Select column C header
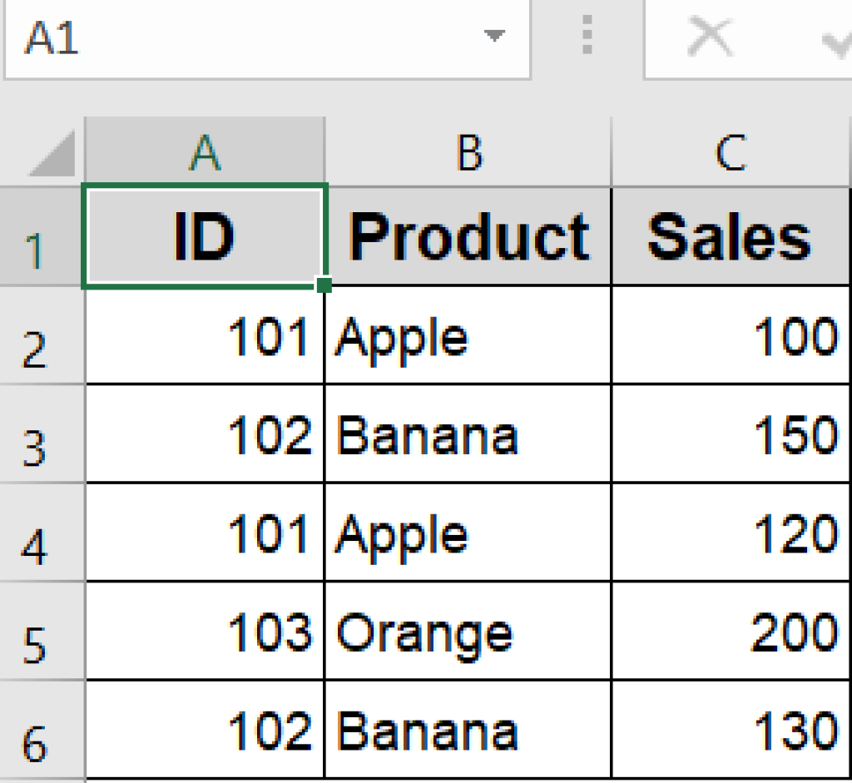The image size is (852, 783). point(731,152)
